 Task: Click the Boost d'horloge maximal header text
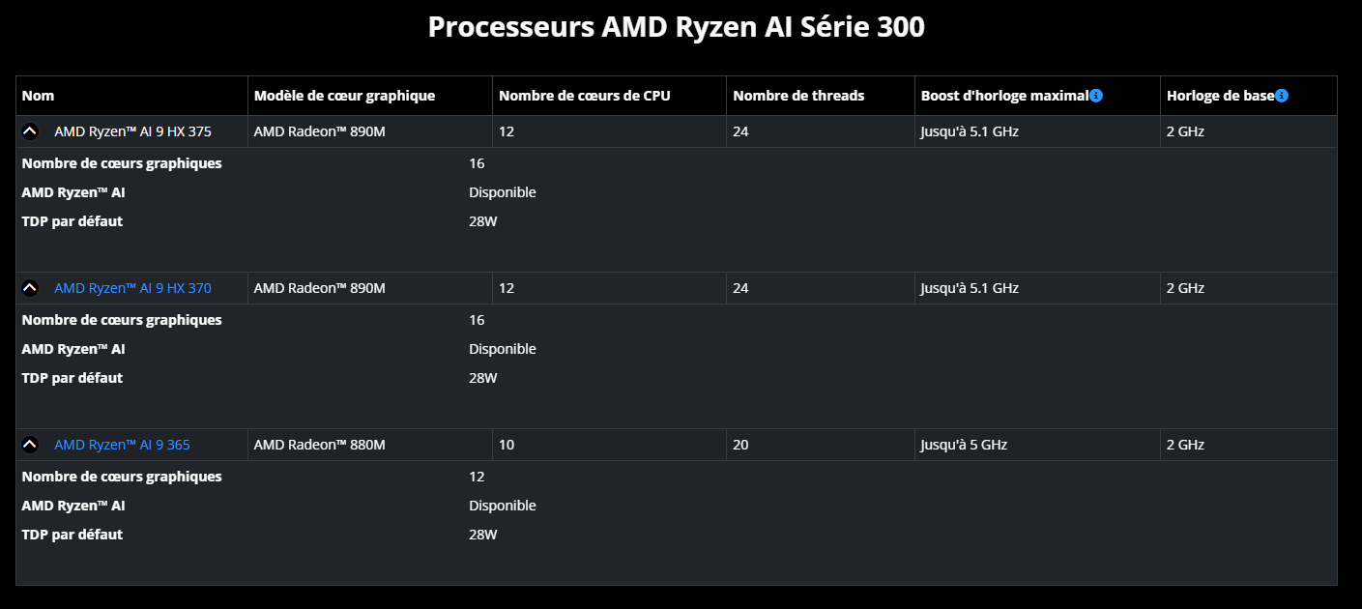[1004, 96]
